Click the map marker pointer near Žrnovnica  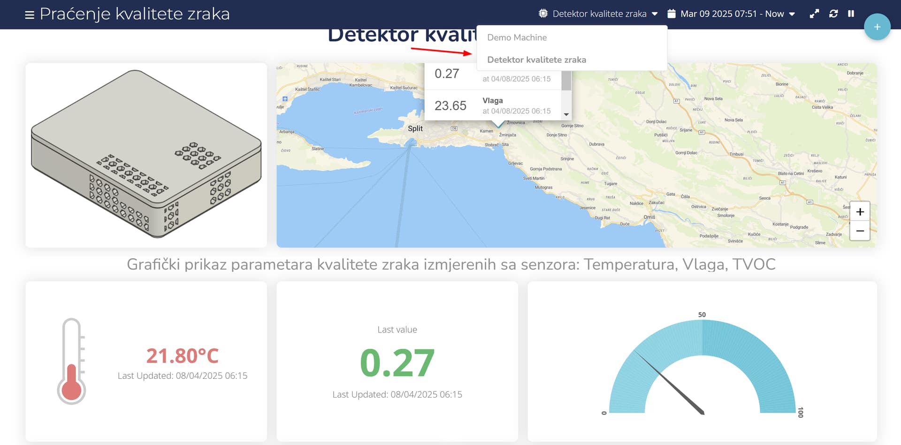click(498, 124)
